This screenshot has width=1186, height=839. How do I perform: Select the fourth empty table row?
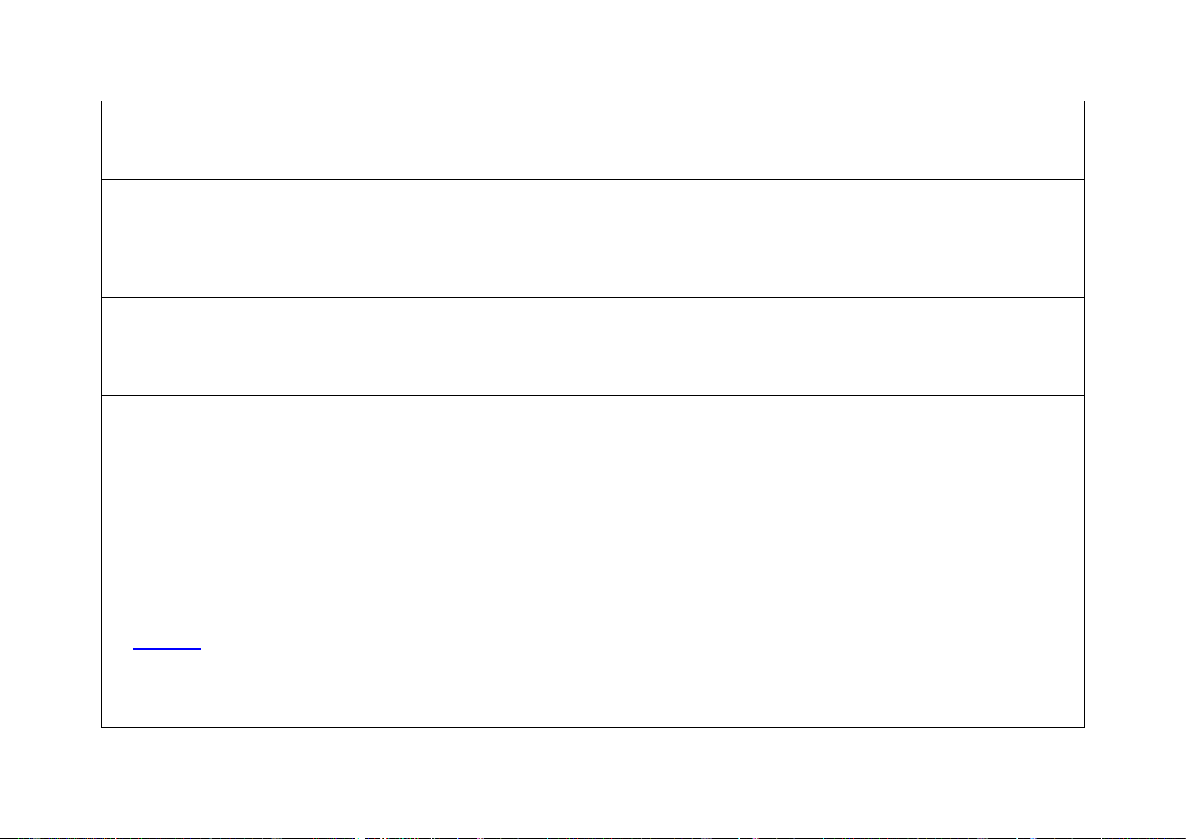tap(593, 444)
